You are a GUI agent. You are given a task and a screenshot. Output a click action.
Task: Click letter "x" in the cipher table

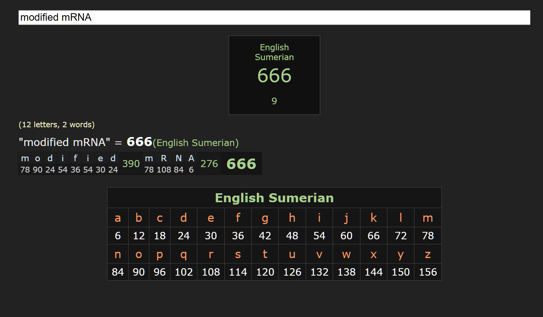click(374, 254)
